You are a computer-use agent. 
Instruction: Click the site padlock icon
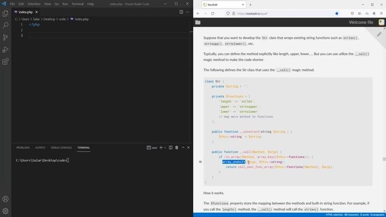pos(233,13)
